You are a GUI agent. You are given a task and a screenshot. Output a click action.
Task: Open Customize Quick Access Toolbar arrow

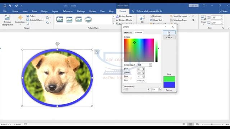(22, 6)
